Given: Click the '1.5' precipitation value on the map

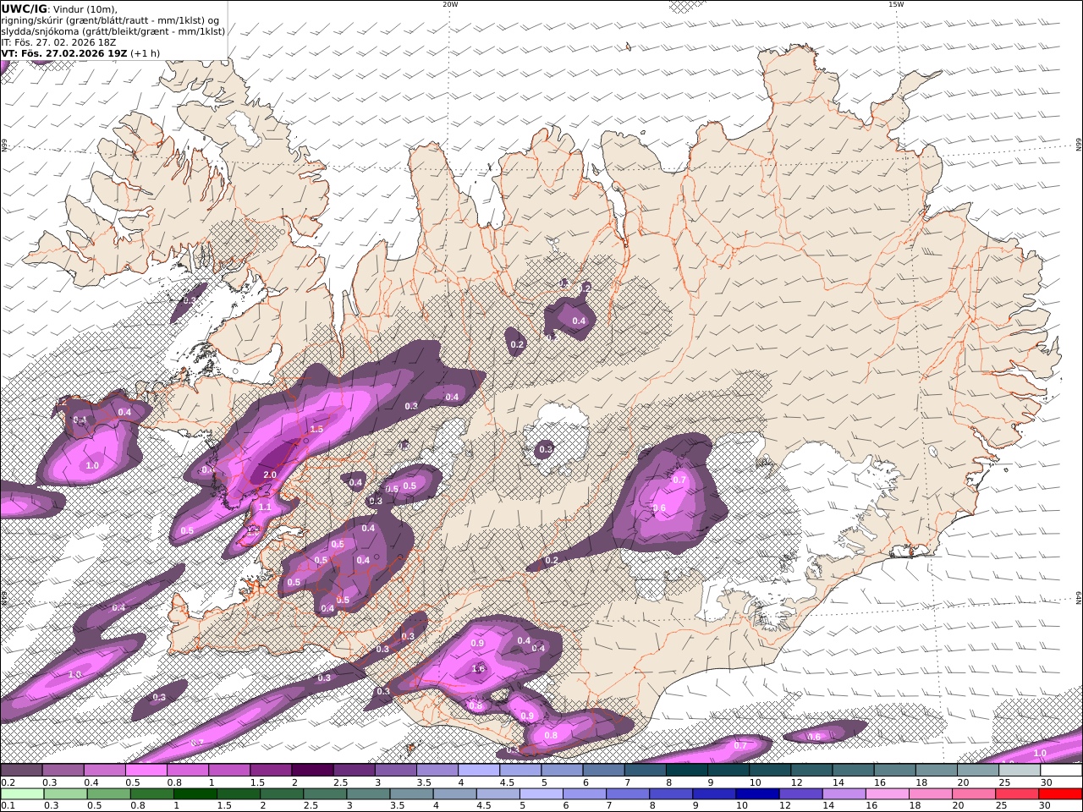Looking at the screenshot, I should click(x=316, y=430).
